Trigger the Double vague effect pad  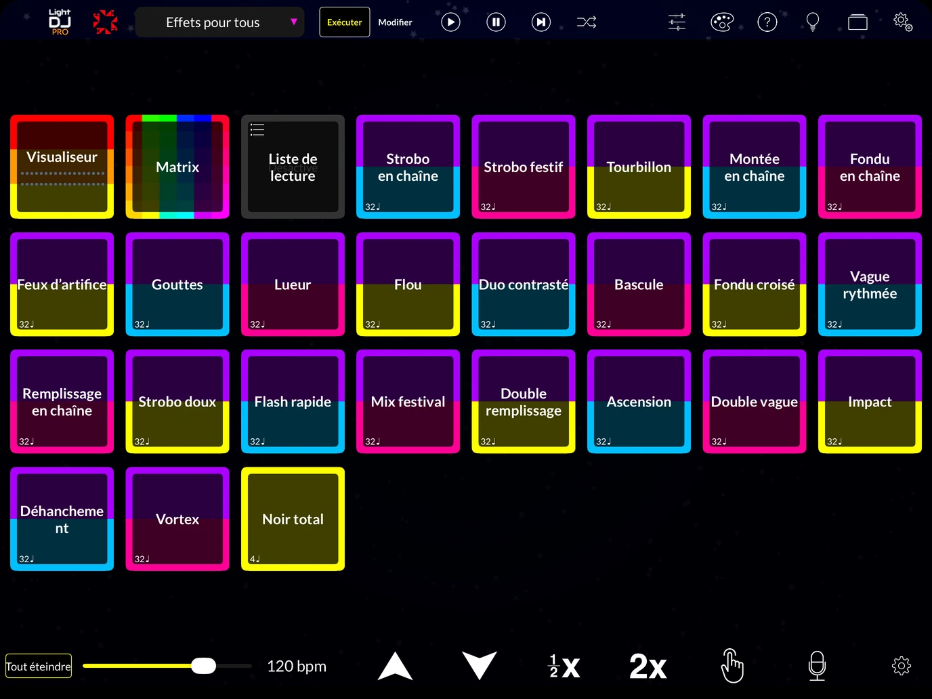[x=755, y=402]
